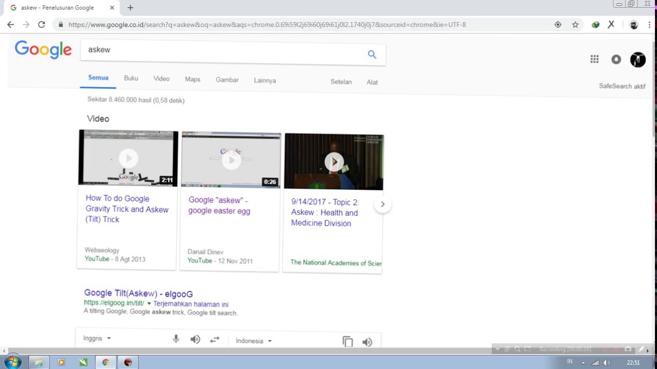Open the Alat tools menu

(x=372, y=82)
